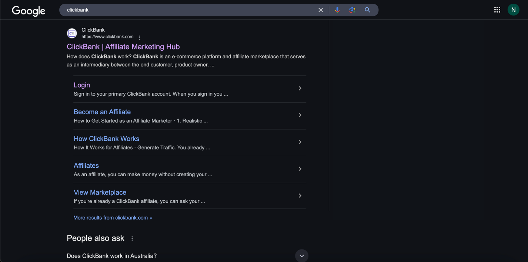Open the three-dot menu beside clickbank.com URL
Image resolution: width=528 pixels, height=262 pixels.
pos(140,37)
